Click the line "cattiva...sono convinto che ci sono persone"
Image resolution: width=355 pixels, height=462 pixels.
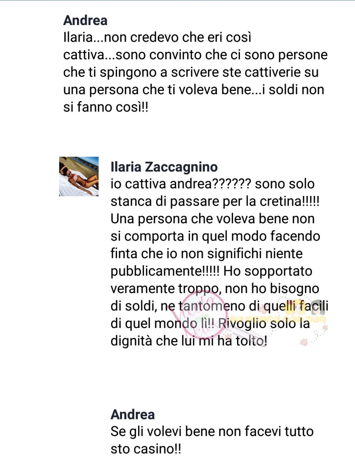(x=195, y=55)
